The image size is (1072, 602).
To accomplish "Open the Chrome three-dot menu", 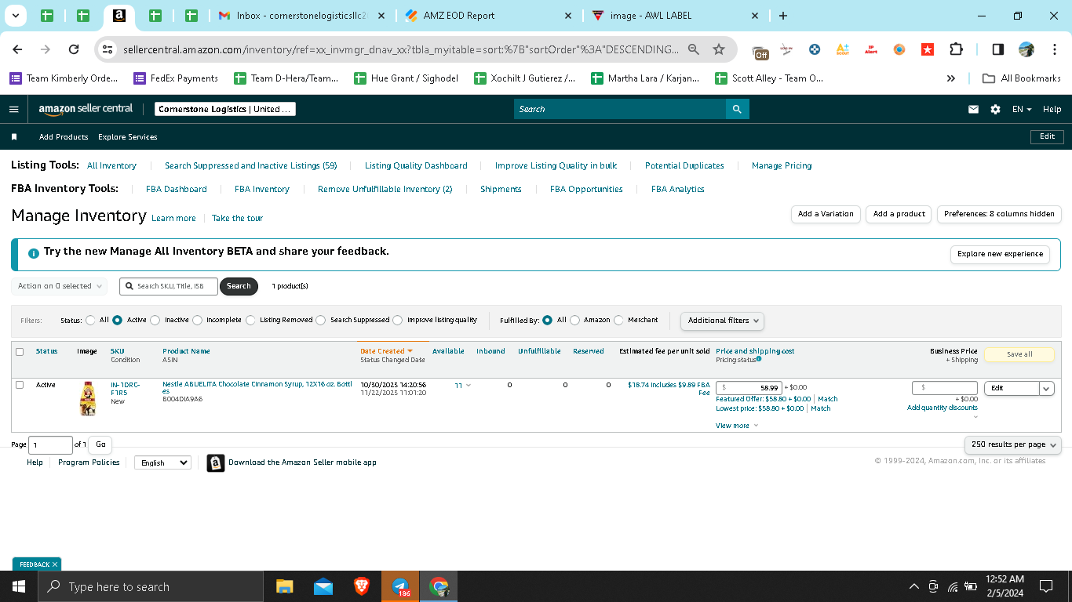I will pos(1053,49).
